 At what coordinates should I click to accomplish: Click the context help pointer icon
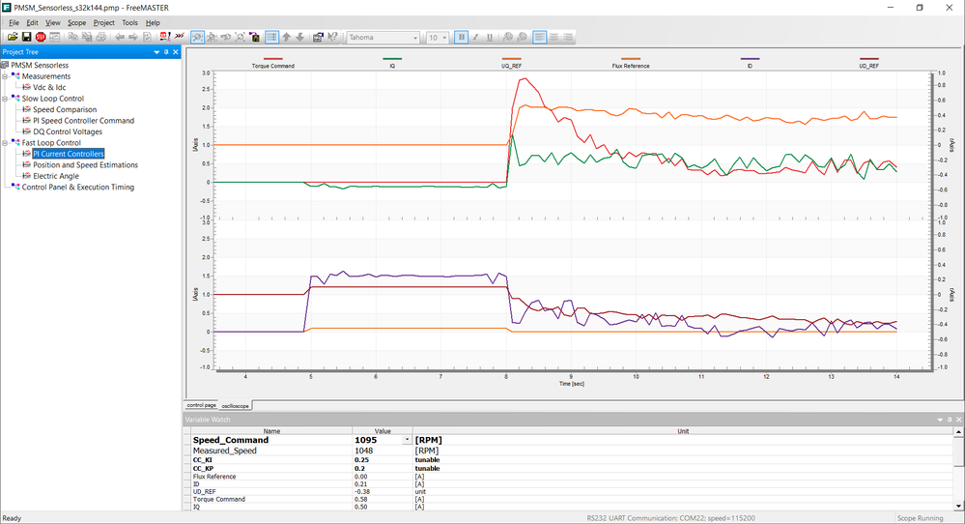point(332,37)
